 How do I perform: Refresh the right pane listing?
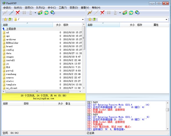(131, 13)
